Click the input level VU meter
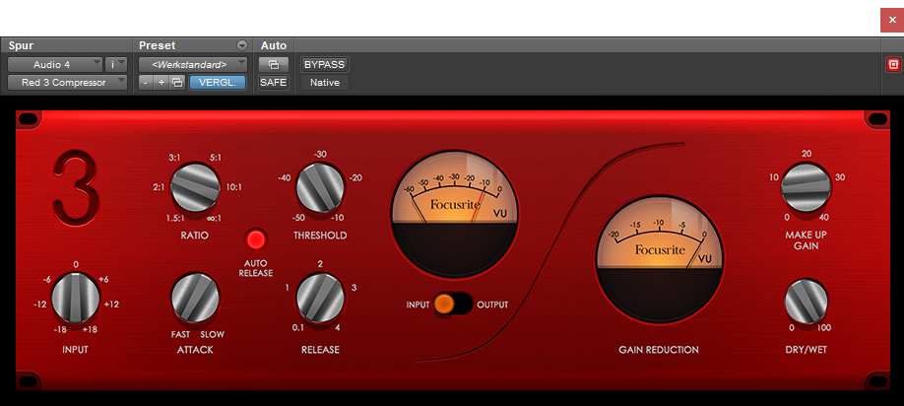 (x=454, y=212)
